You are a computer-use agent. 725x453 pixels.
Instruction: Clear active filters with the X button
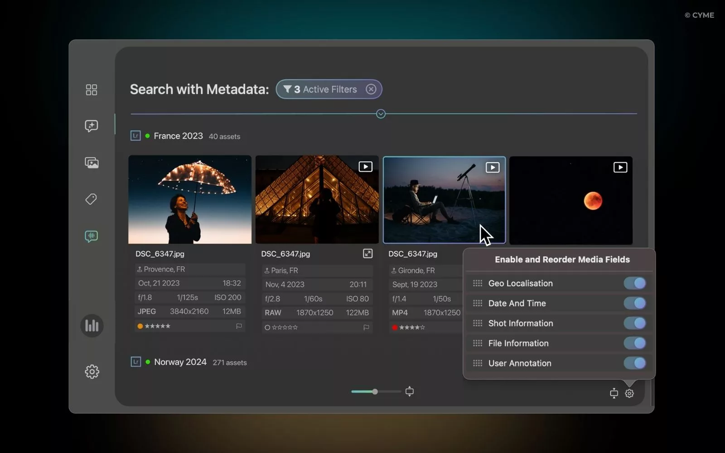(371, 89)
